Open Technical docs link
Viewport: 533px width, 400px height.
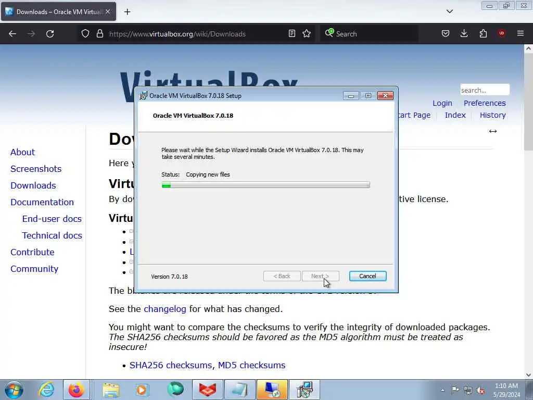(x=52, y=235)
